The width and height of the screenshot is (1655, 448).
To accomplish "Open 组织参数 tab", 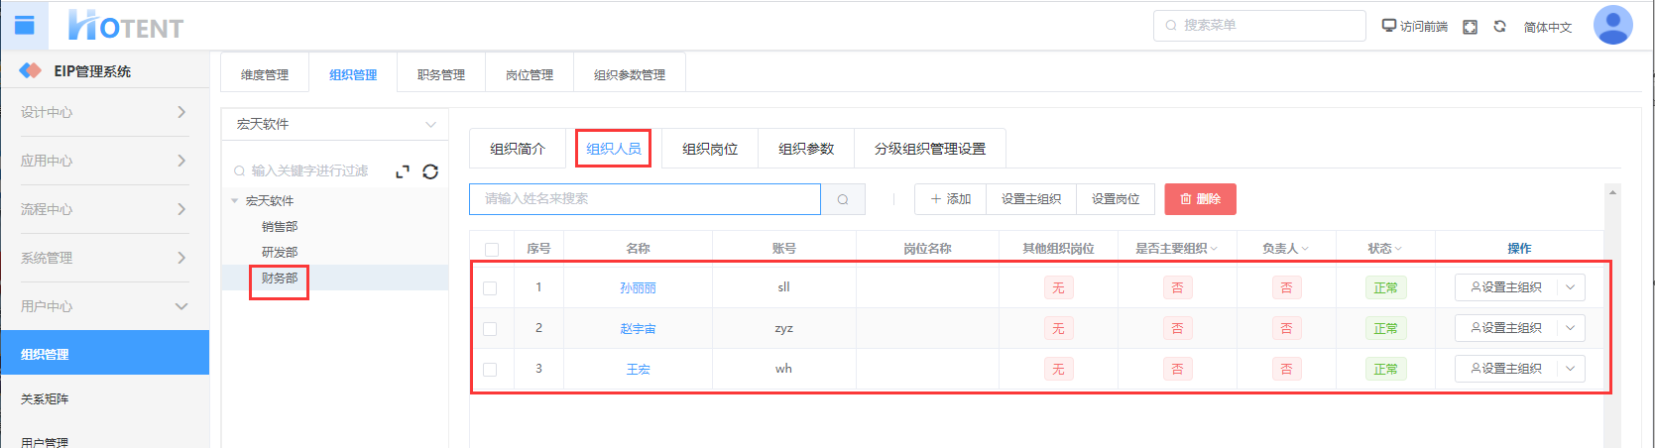I will 806,149.
